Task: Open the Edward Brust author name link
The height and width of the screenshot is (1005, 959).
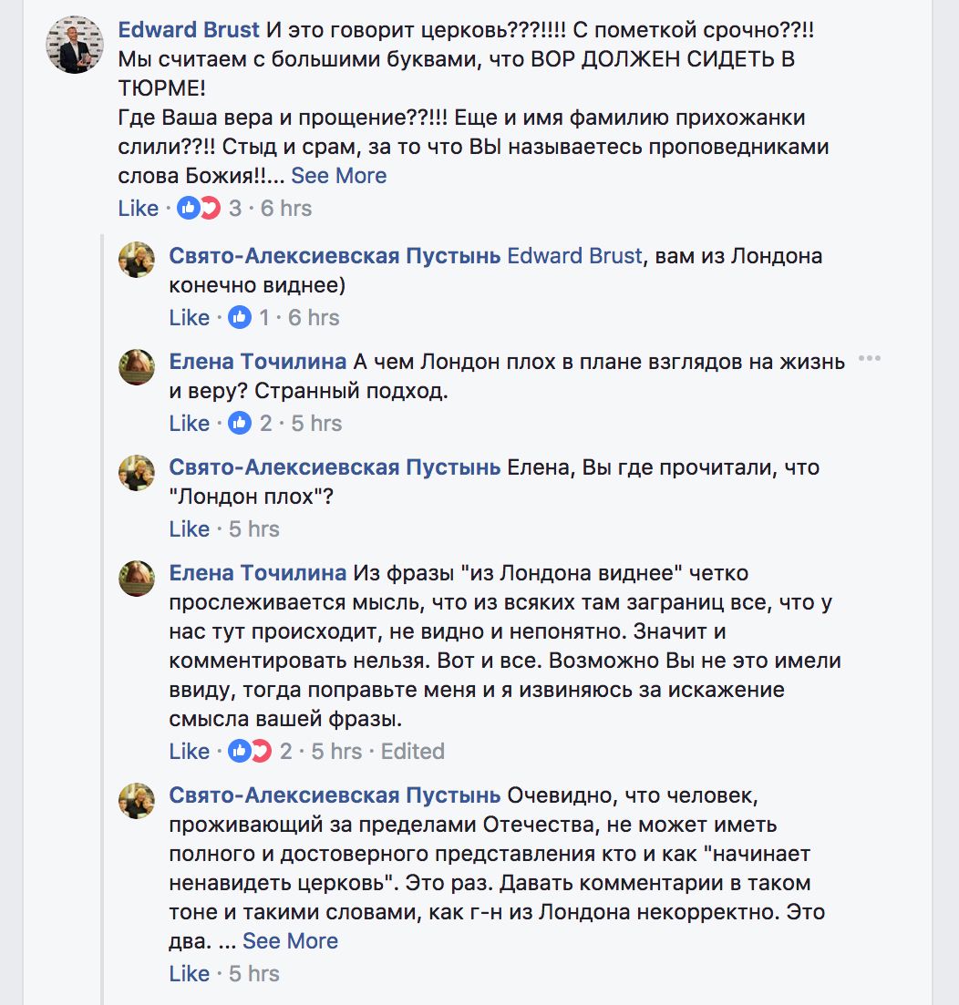Action: click(189, 30)
